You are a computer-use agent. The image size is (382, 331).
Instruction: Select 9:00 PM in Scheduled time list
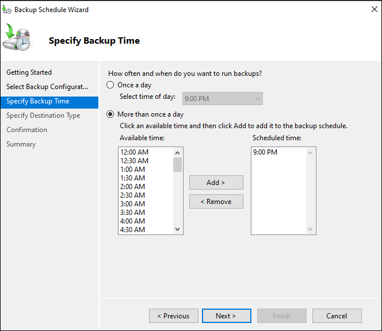click(x=265, y=152)
